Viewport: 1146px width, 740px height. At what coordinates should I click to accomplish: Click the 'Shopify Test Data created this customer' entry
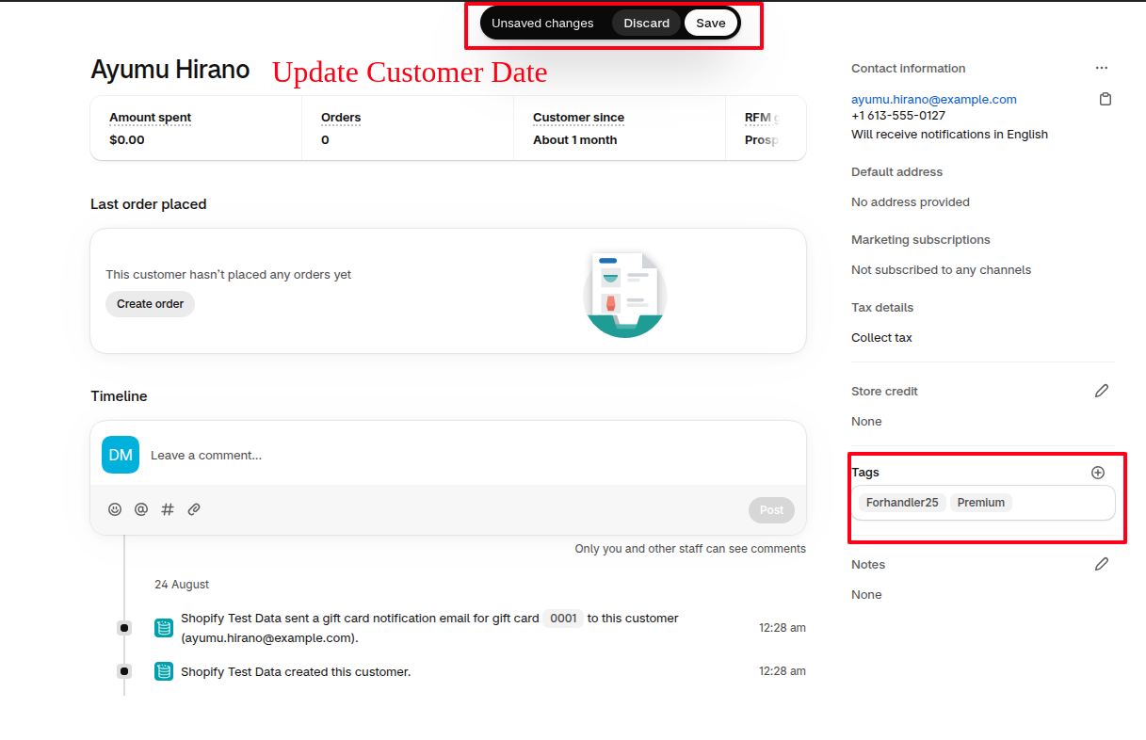[x=296, y=672]
